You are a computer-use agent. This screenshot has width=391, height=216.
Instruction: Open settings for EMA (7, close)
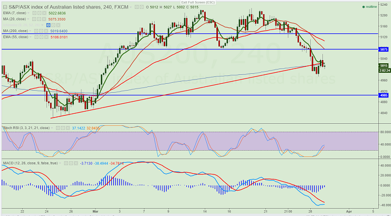pos(39,13)
